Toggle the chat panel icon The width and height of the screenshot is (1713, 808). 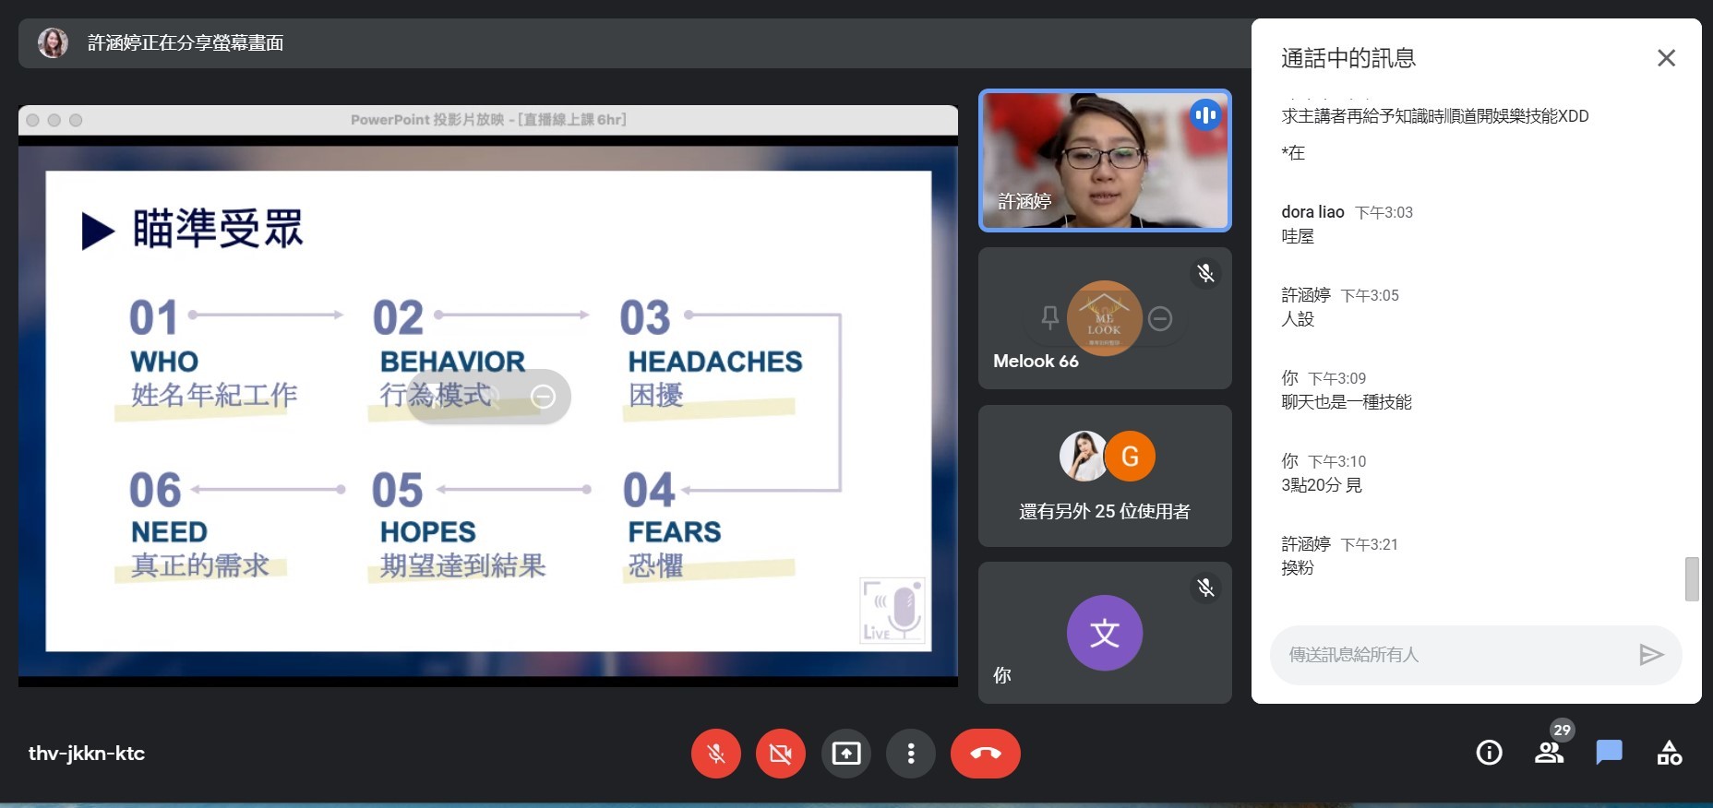click(x=1609, y=753)
